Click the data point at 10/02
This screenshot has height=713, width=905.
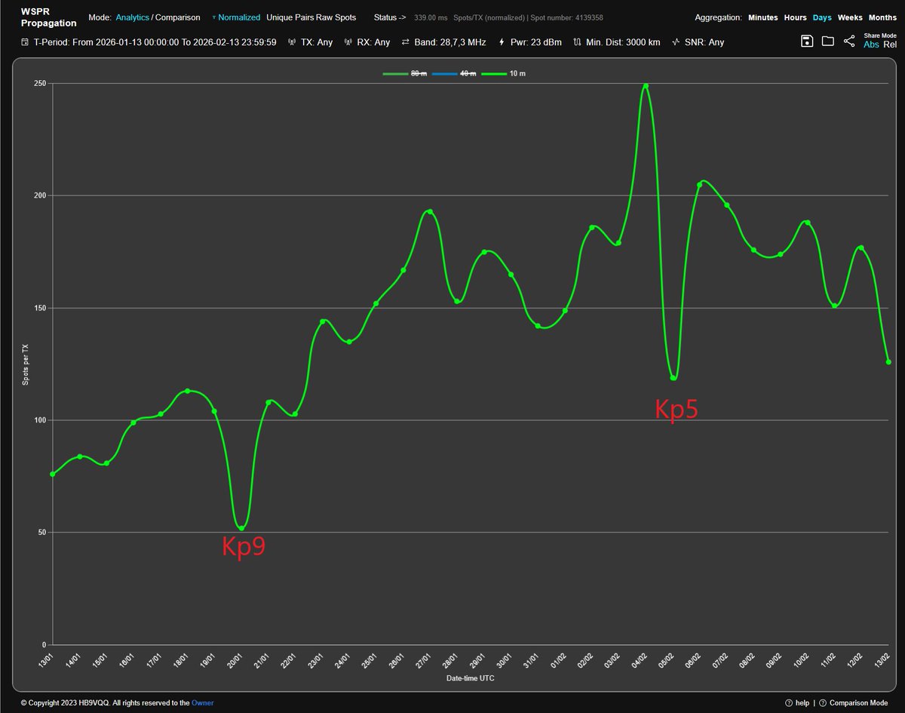click(808, 223)
